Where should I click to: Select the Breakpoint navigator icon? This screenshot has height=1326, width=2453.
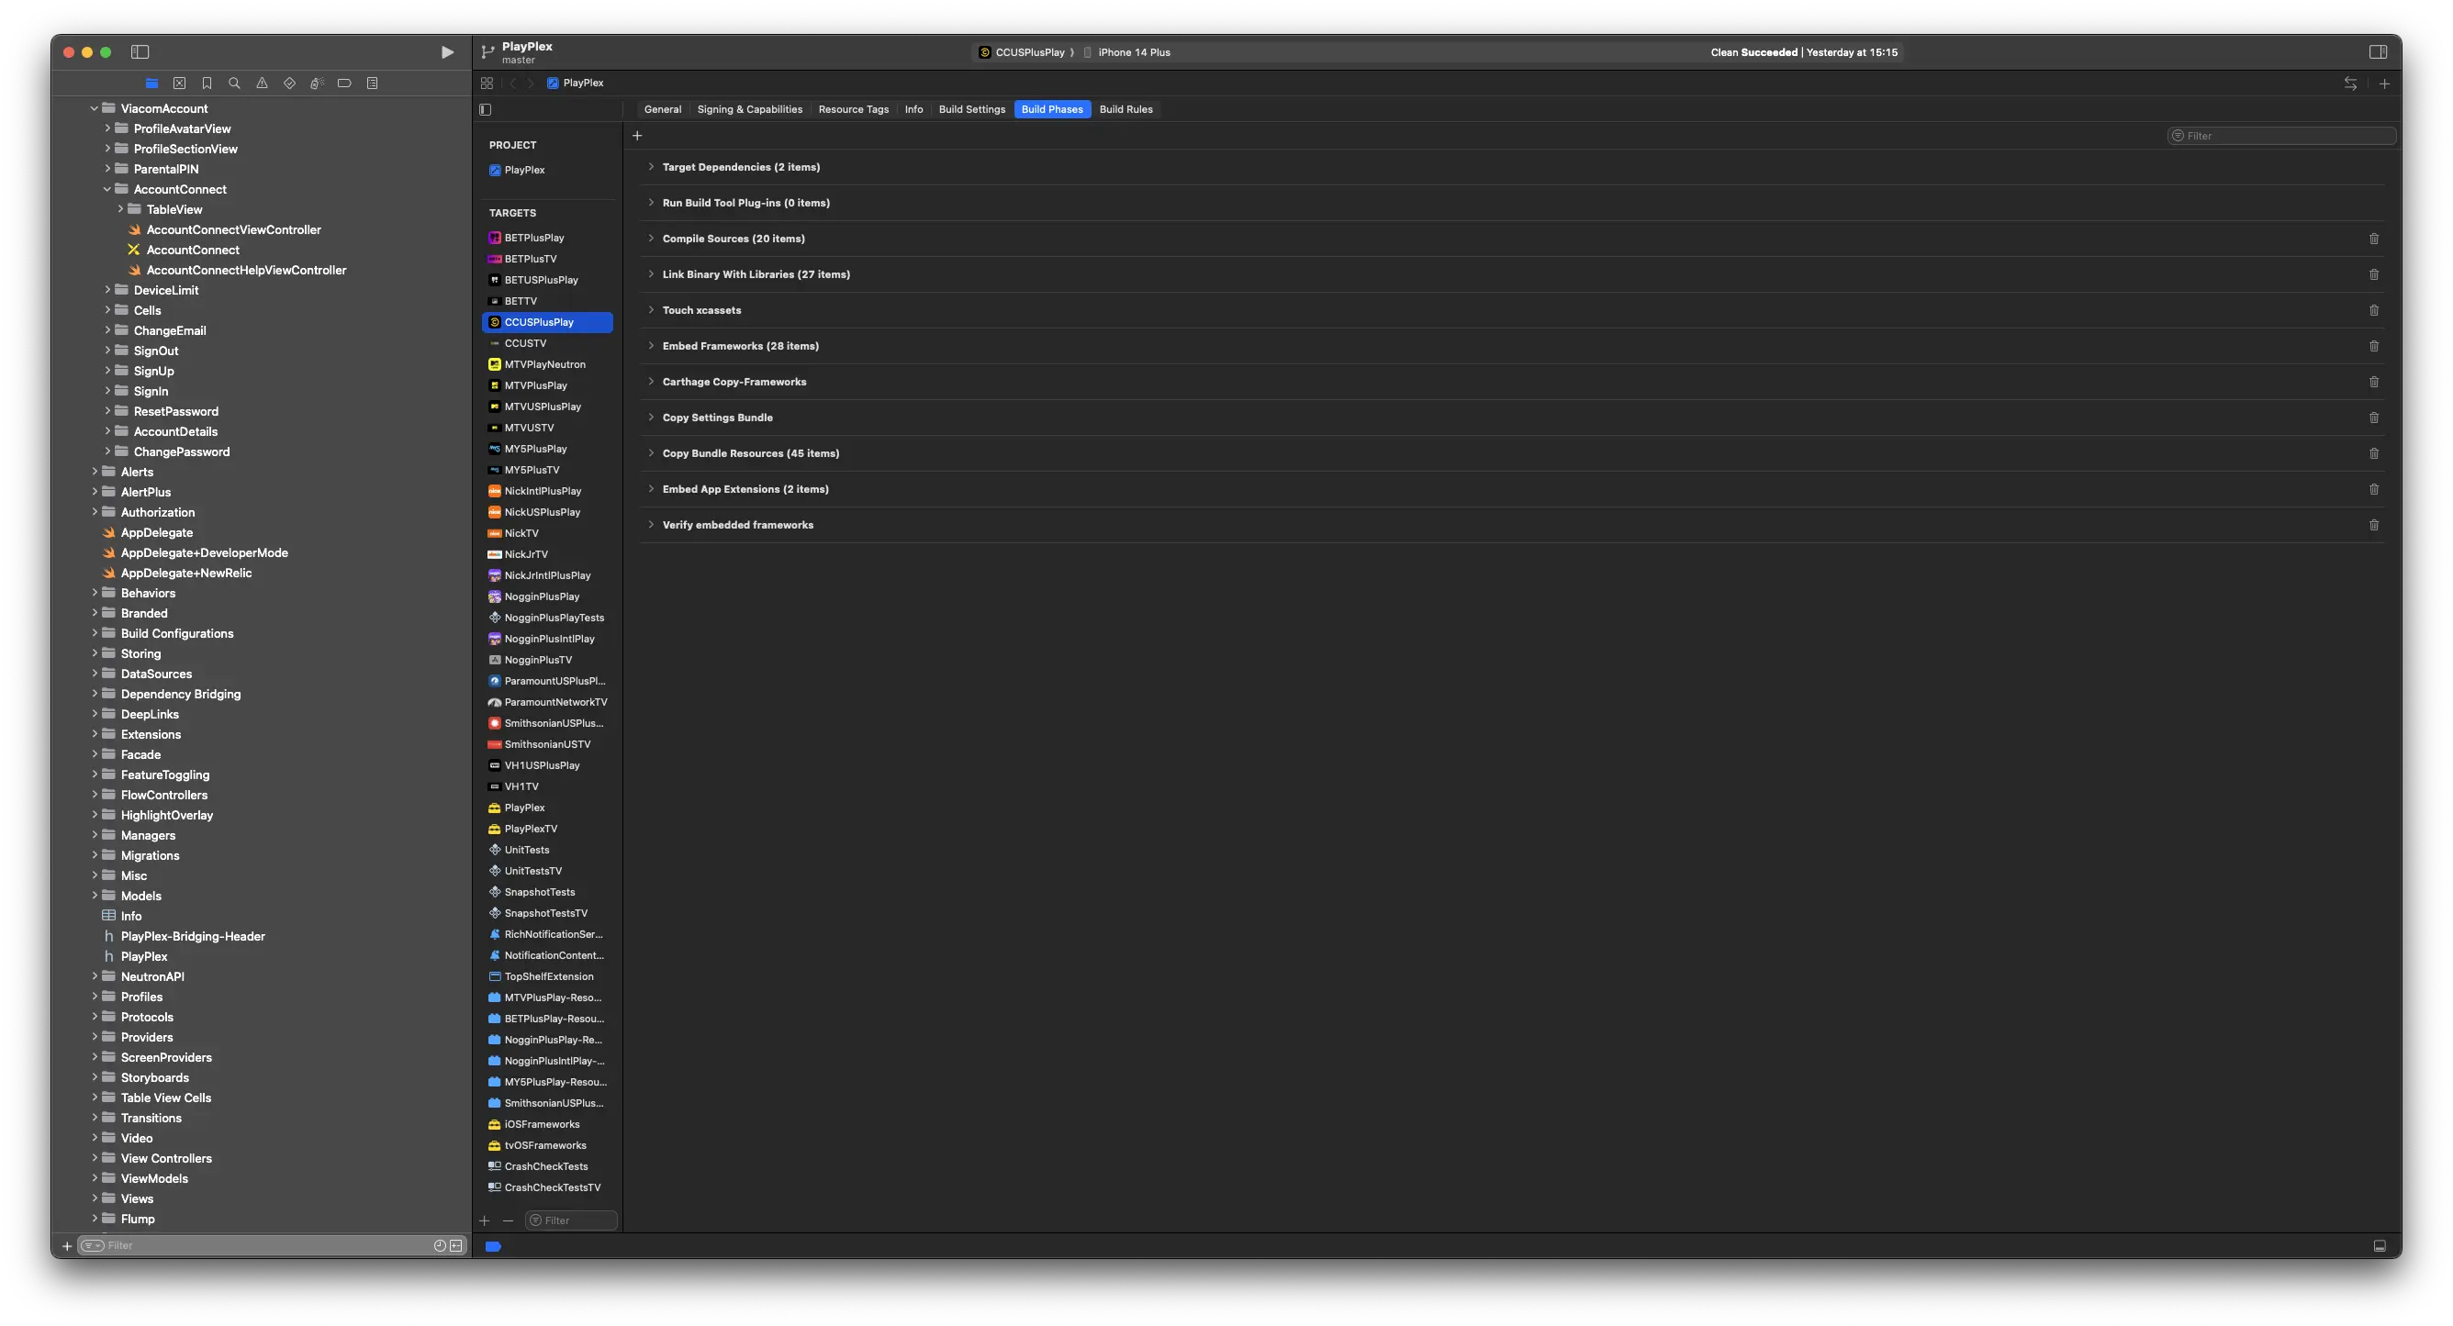344,83
